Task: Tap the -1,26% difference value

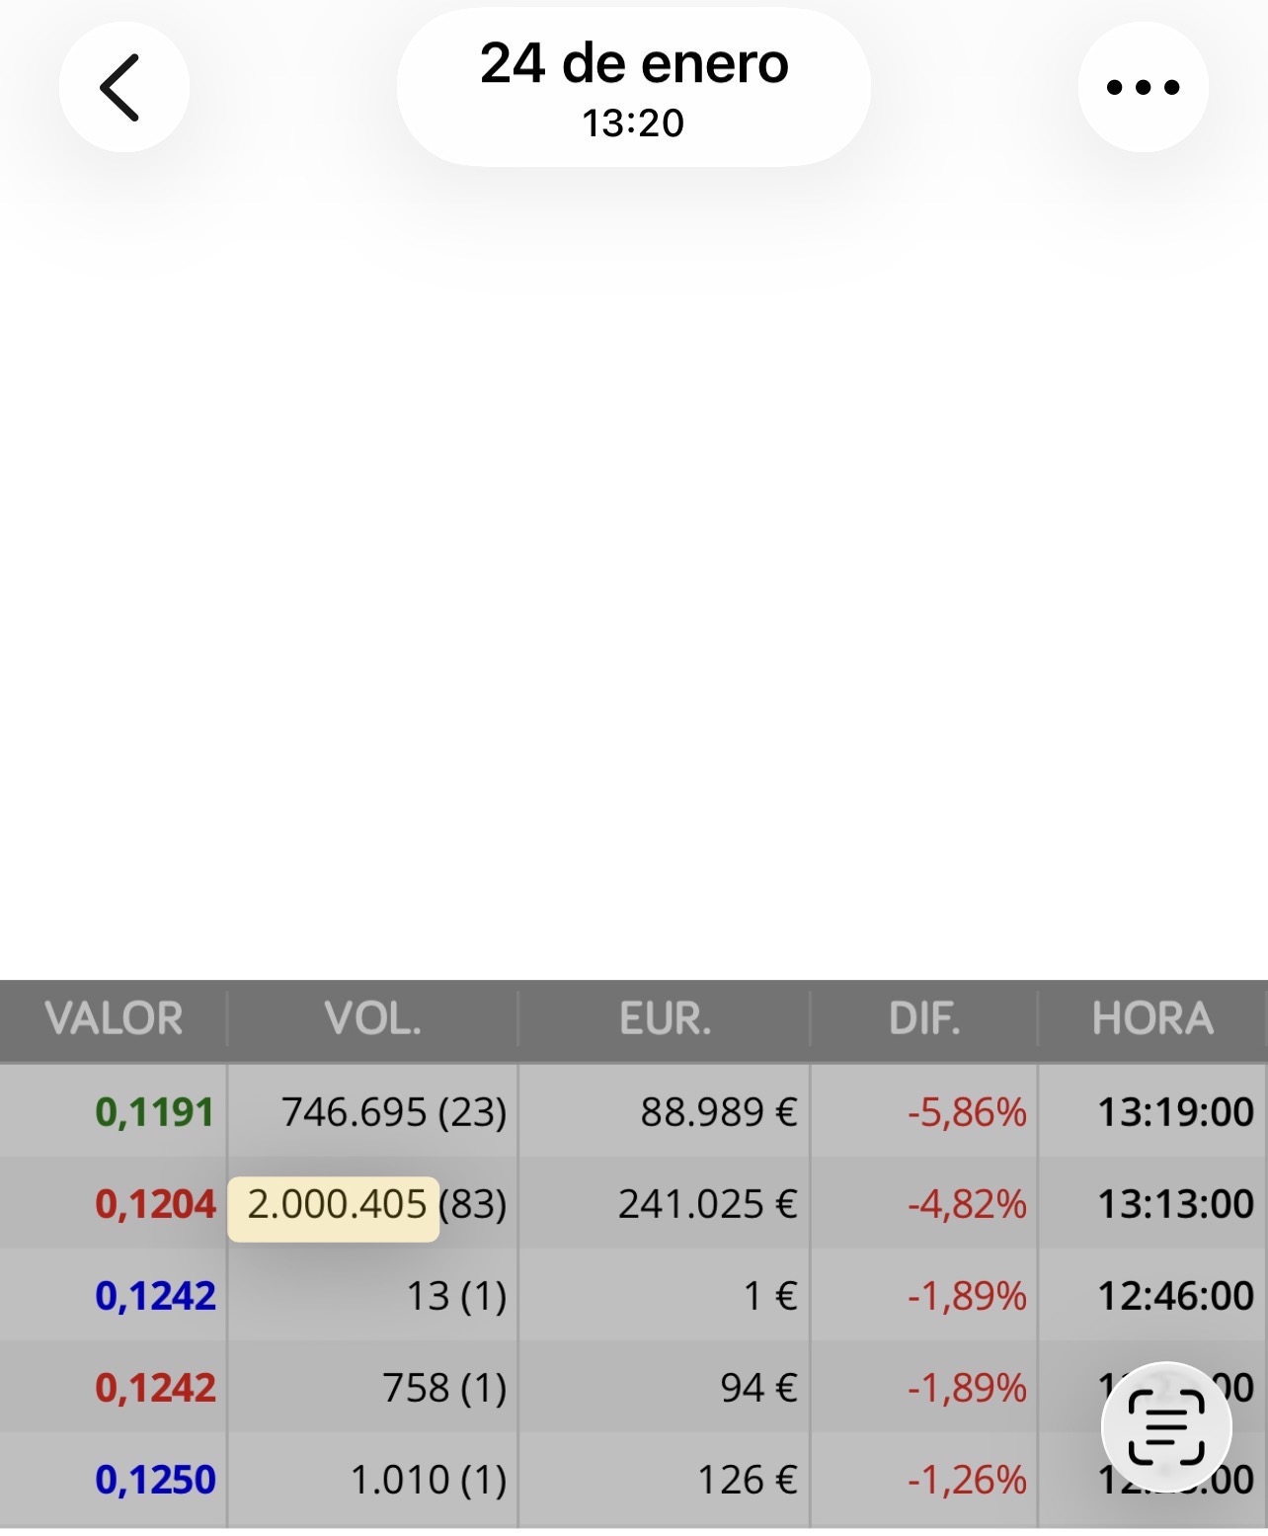Action: click(x=967, y=1480)
